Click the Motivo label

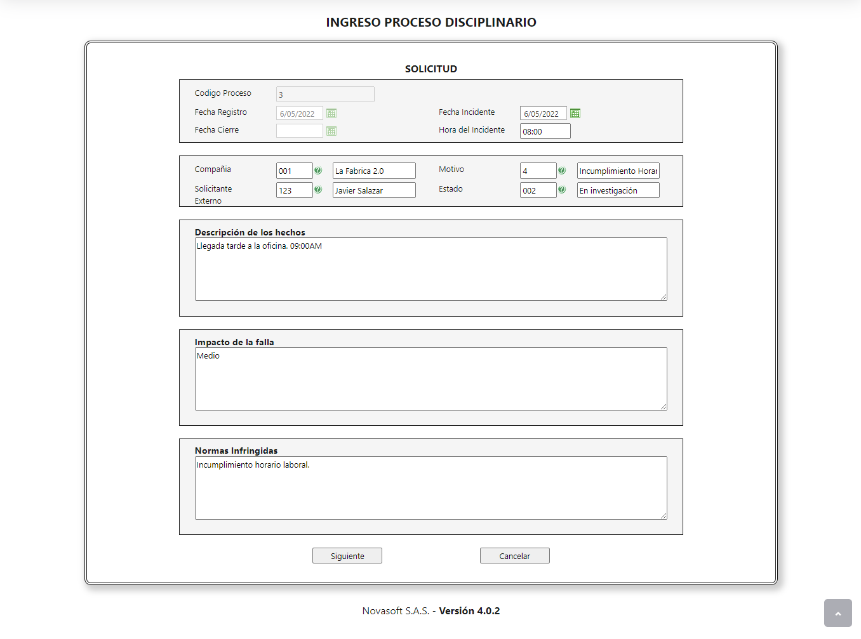coord(451,169)
